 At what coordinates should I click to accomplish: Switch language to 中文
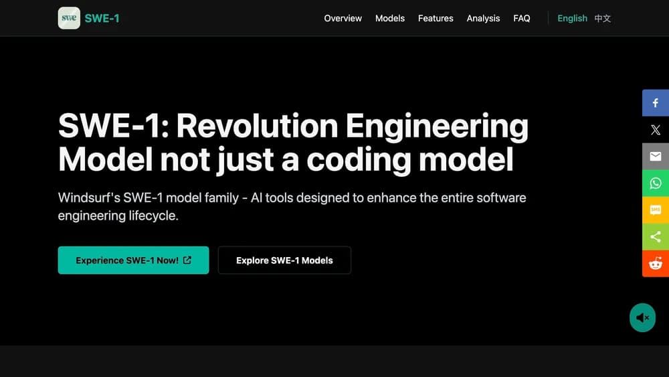[603, 18]
